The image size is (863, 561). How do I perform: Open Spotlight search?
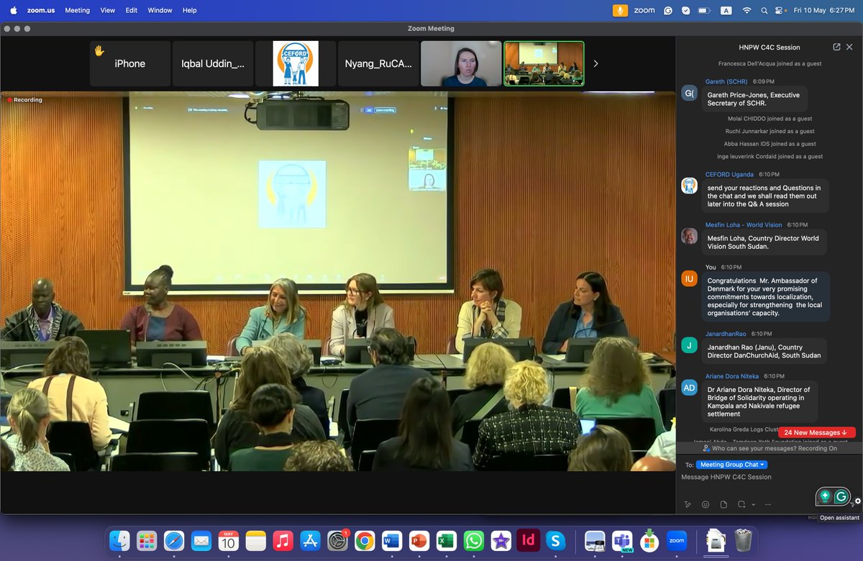click(x=764, y=10)
